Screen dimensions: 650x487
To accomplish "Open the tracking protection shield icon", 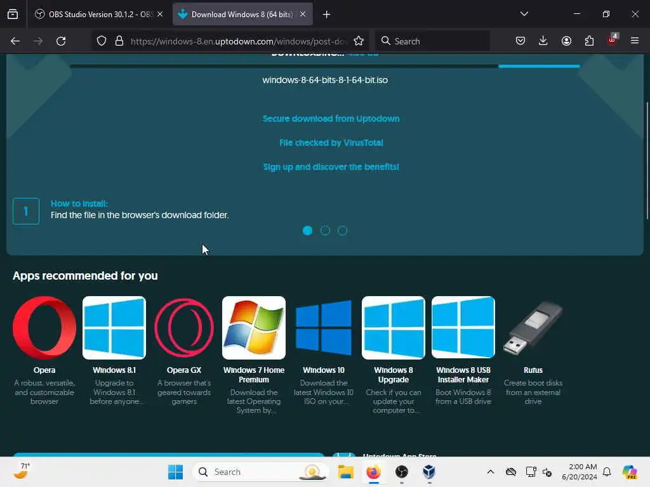I will [102, 41].
